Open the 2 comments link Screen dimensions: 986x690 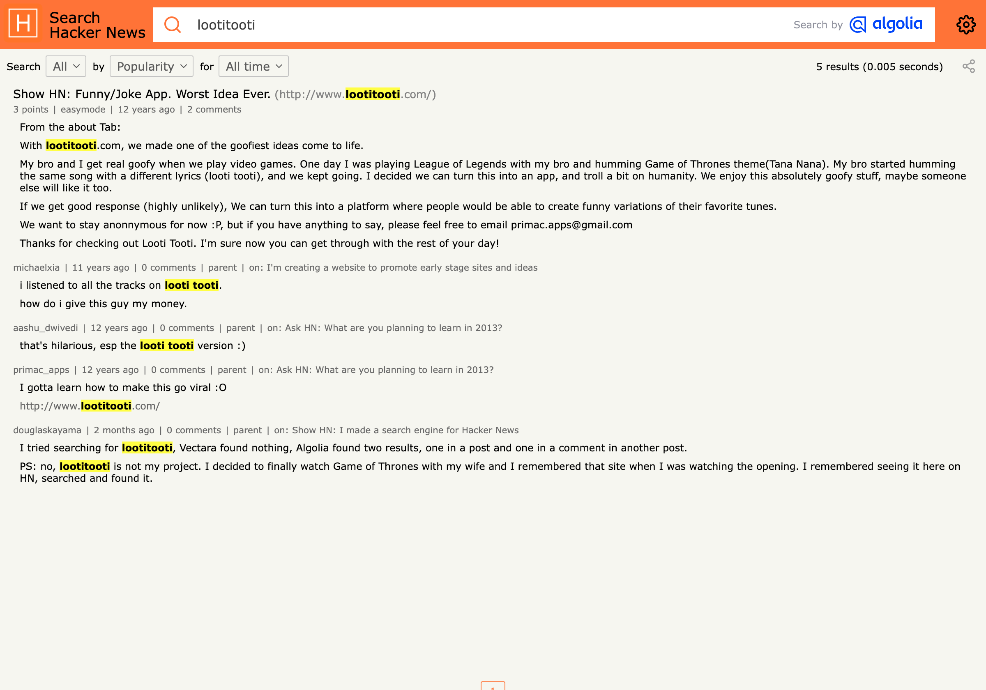[214, 109]
